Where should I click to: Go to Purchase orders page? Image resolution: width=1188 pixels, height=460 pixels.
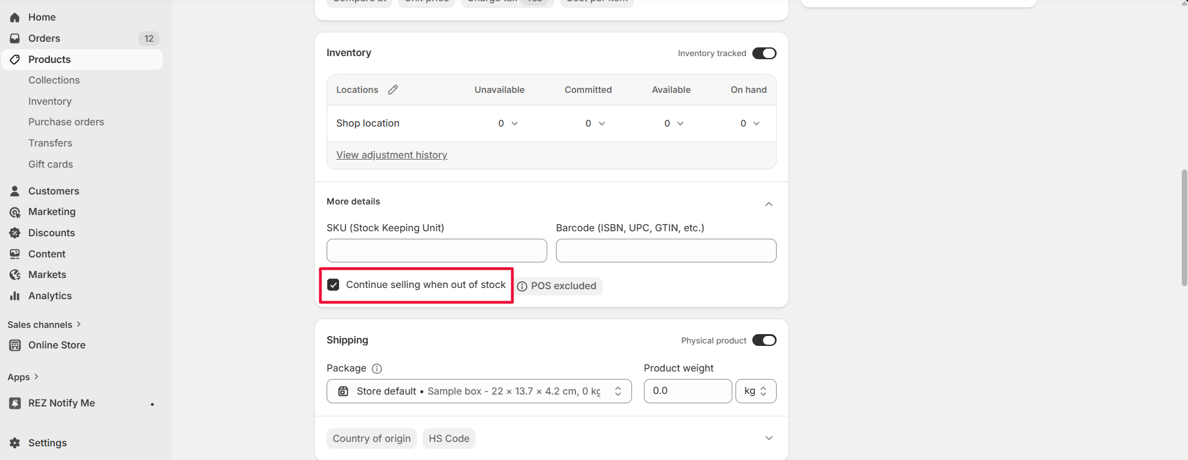[66, 122]
